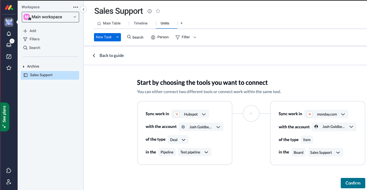The height and width of the screenshot is (190, 367).
Task: Click the Sales Support board title
Action: [119, 11]
